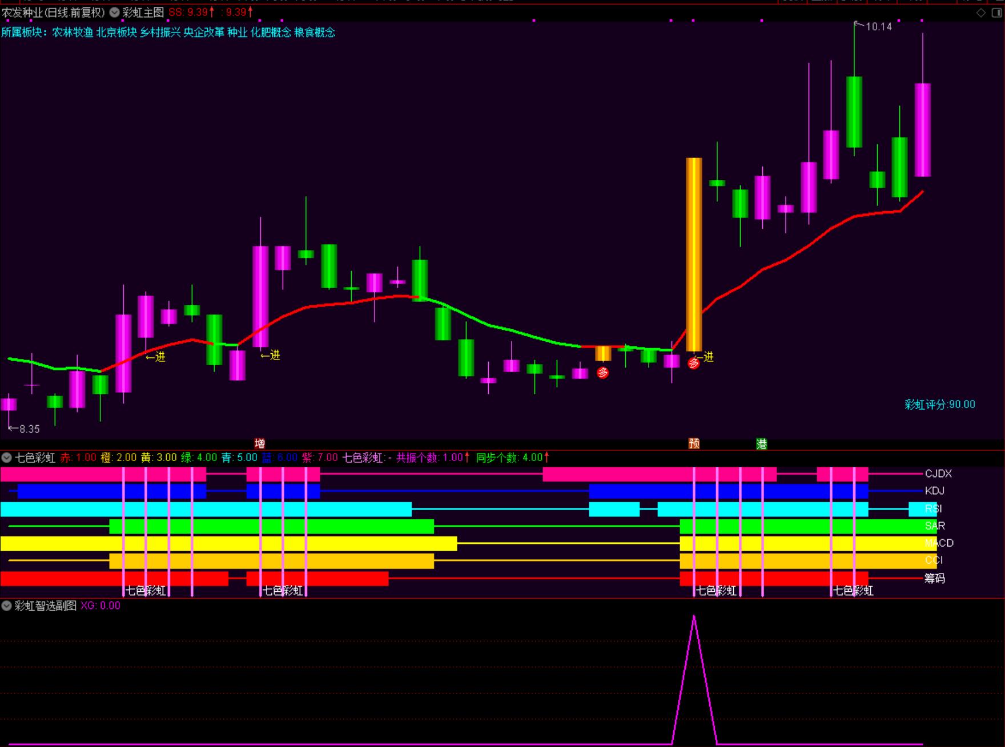
Task: Open the 乡村振兴 sector link
Action: coord(160,33)
